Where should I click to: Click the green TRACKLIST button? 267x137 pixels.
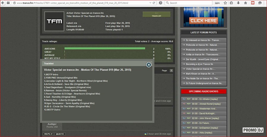click(x=156, y=16)
